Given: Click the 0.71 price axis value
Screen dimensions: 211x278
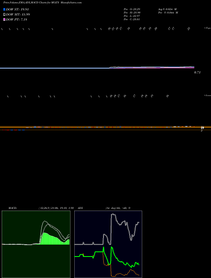Looking at the screenshot, I should 197,72.
